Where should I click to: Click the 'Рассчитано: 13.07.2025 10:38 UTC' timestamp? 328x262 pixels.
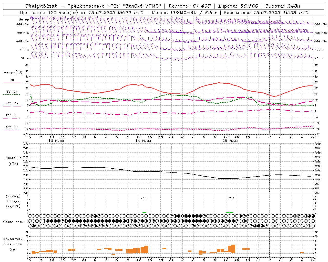coord(266,13)
